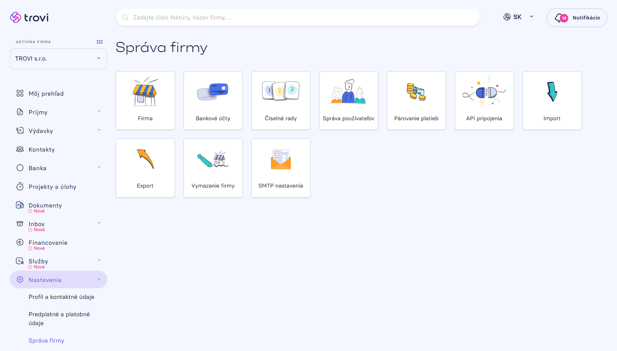The height and width of the screenshot is (351, 617).
Task: Open Vymazanie firmy pen icon
Action: click(x=213, y=160)
